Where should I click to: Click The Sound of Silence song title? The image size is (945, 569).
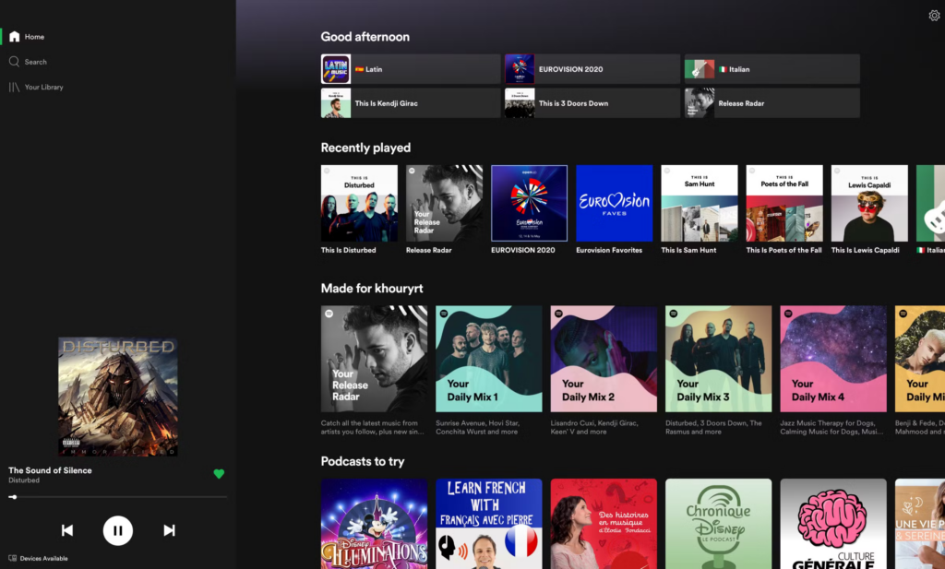50,470
